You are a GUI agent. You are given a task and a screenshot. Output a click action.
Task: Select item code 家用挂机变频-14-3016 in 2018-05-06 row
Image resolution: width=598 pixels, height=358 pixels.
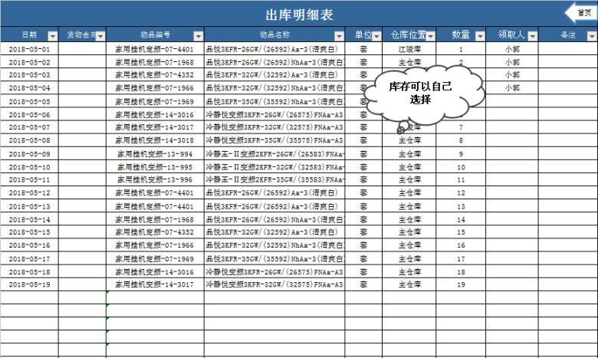click(155, 114)
